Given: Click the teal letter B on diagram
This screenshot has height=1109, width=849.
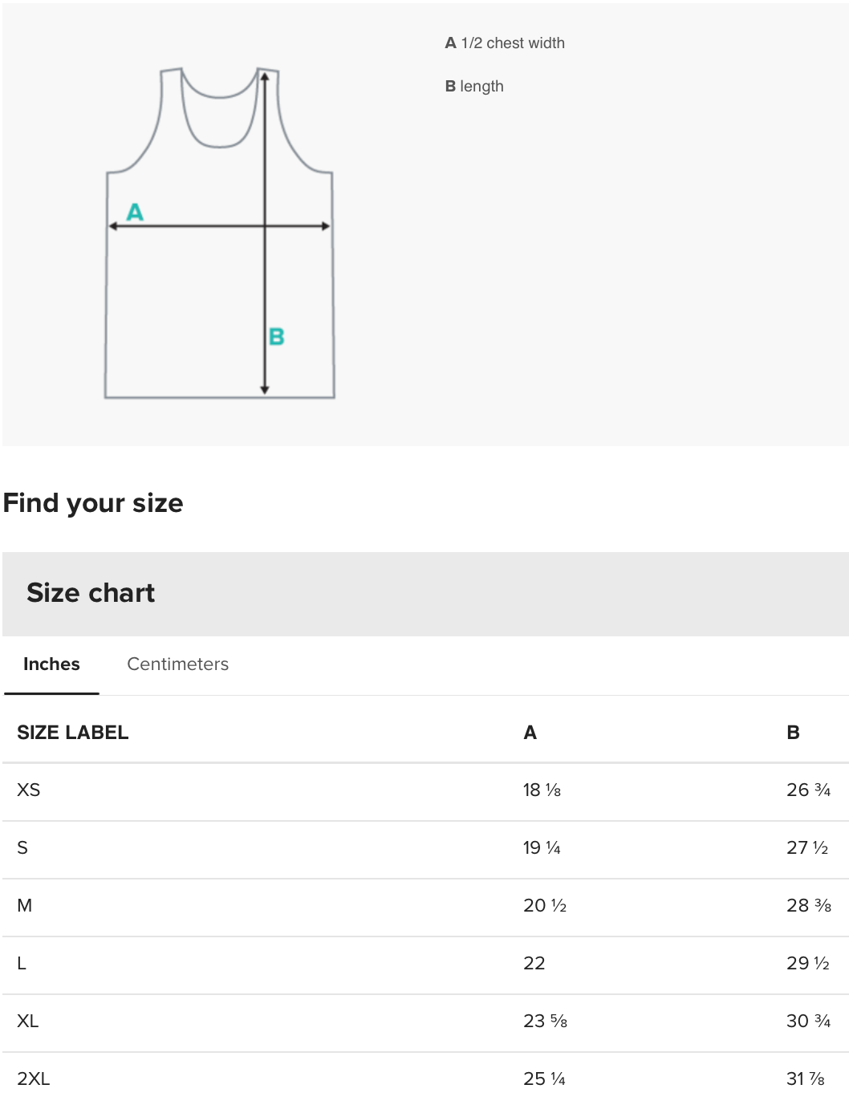Looking at the screenshot, I should 277,336.
